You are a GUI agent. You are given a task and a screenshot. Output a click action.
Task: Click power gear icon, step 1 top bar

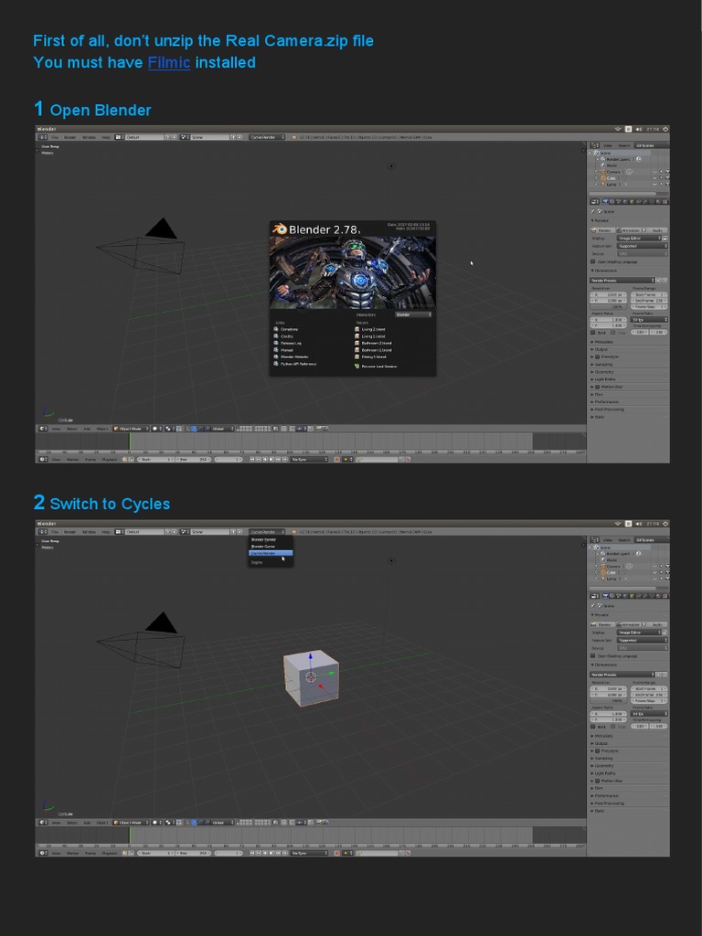665,129
